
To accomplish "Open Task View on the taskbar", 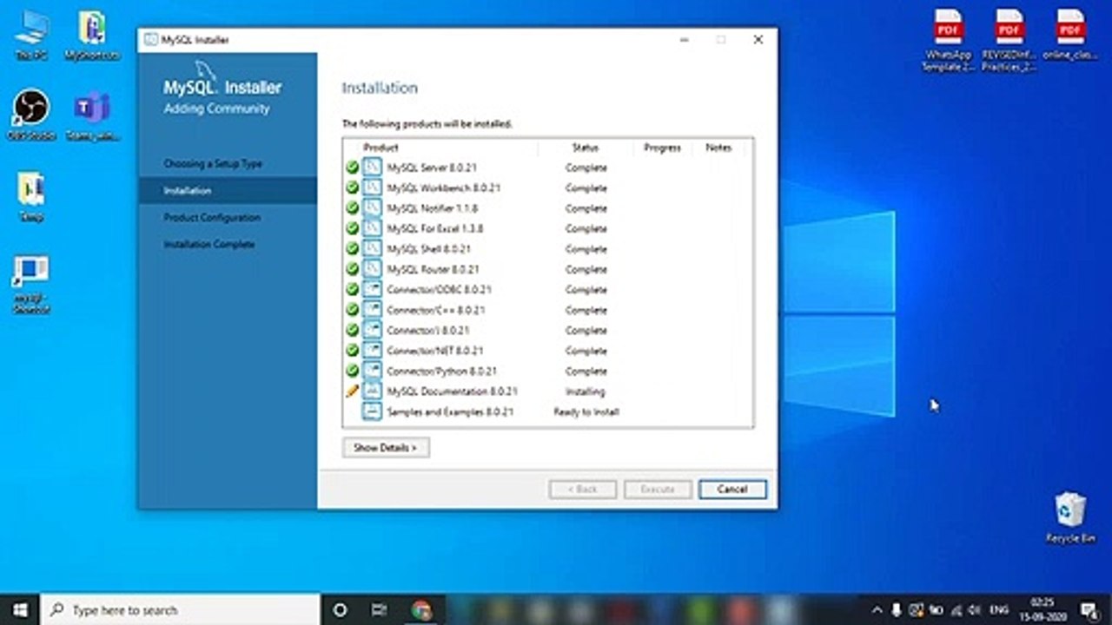I will click(380, 609).
